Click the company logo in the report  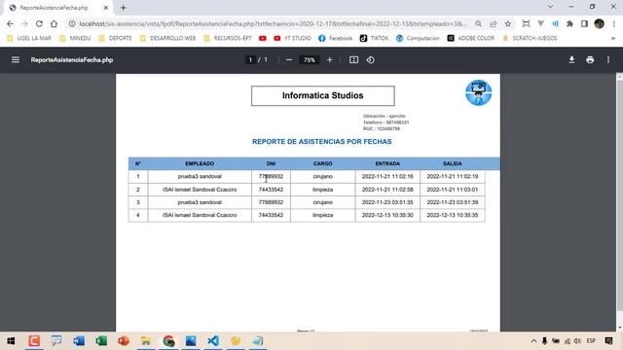[x=478, y=92]
